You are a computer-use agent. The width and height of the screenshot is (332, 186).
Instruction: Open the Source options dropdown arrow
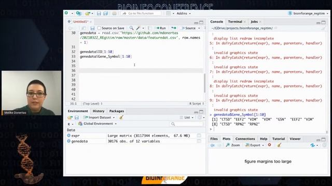pos(199,28)
